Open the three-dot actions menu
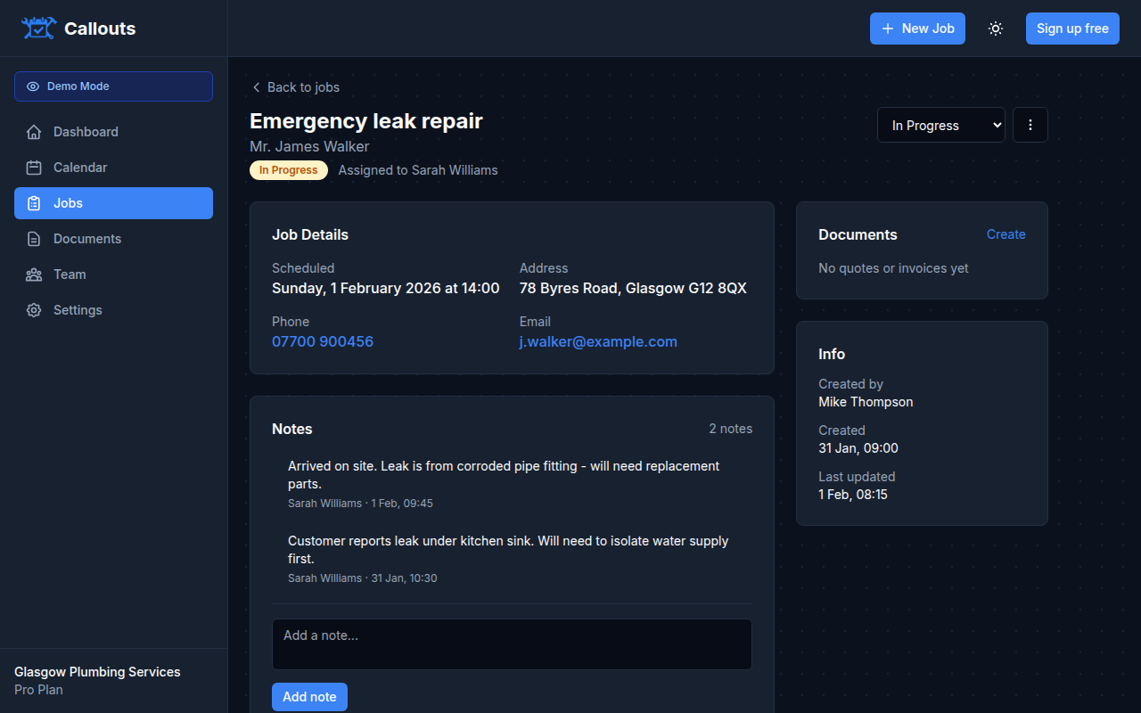The width and height of the screenshot is (1141, 713). tap(1030, 125)
